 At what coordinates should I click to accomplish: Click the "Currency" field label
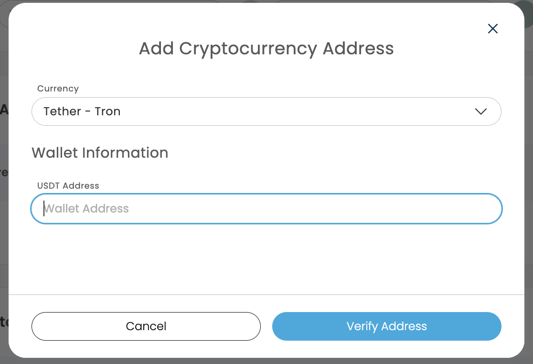58,89
